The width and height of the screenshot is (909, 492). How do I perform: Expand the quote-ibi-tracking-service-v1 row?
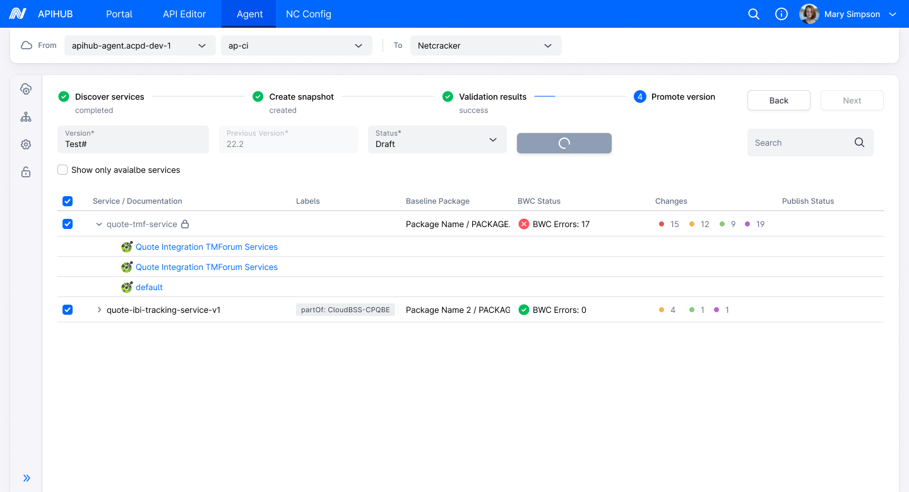99,310
